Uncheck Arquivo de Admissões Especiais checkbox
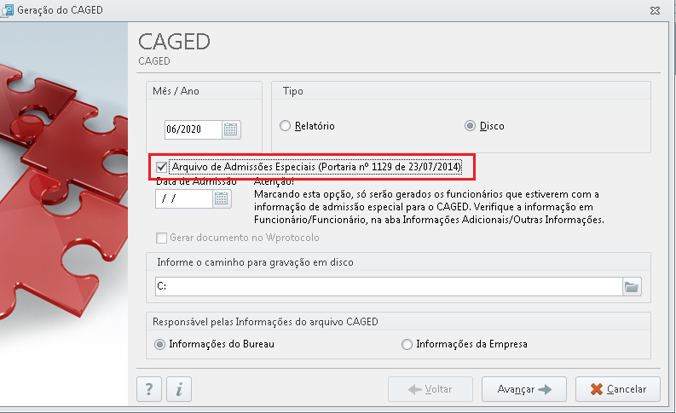 tap(162, 167)
